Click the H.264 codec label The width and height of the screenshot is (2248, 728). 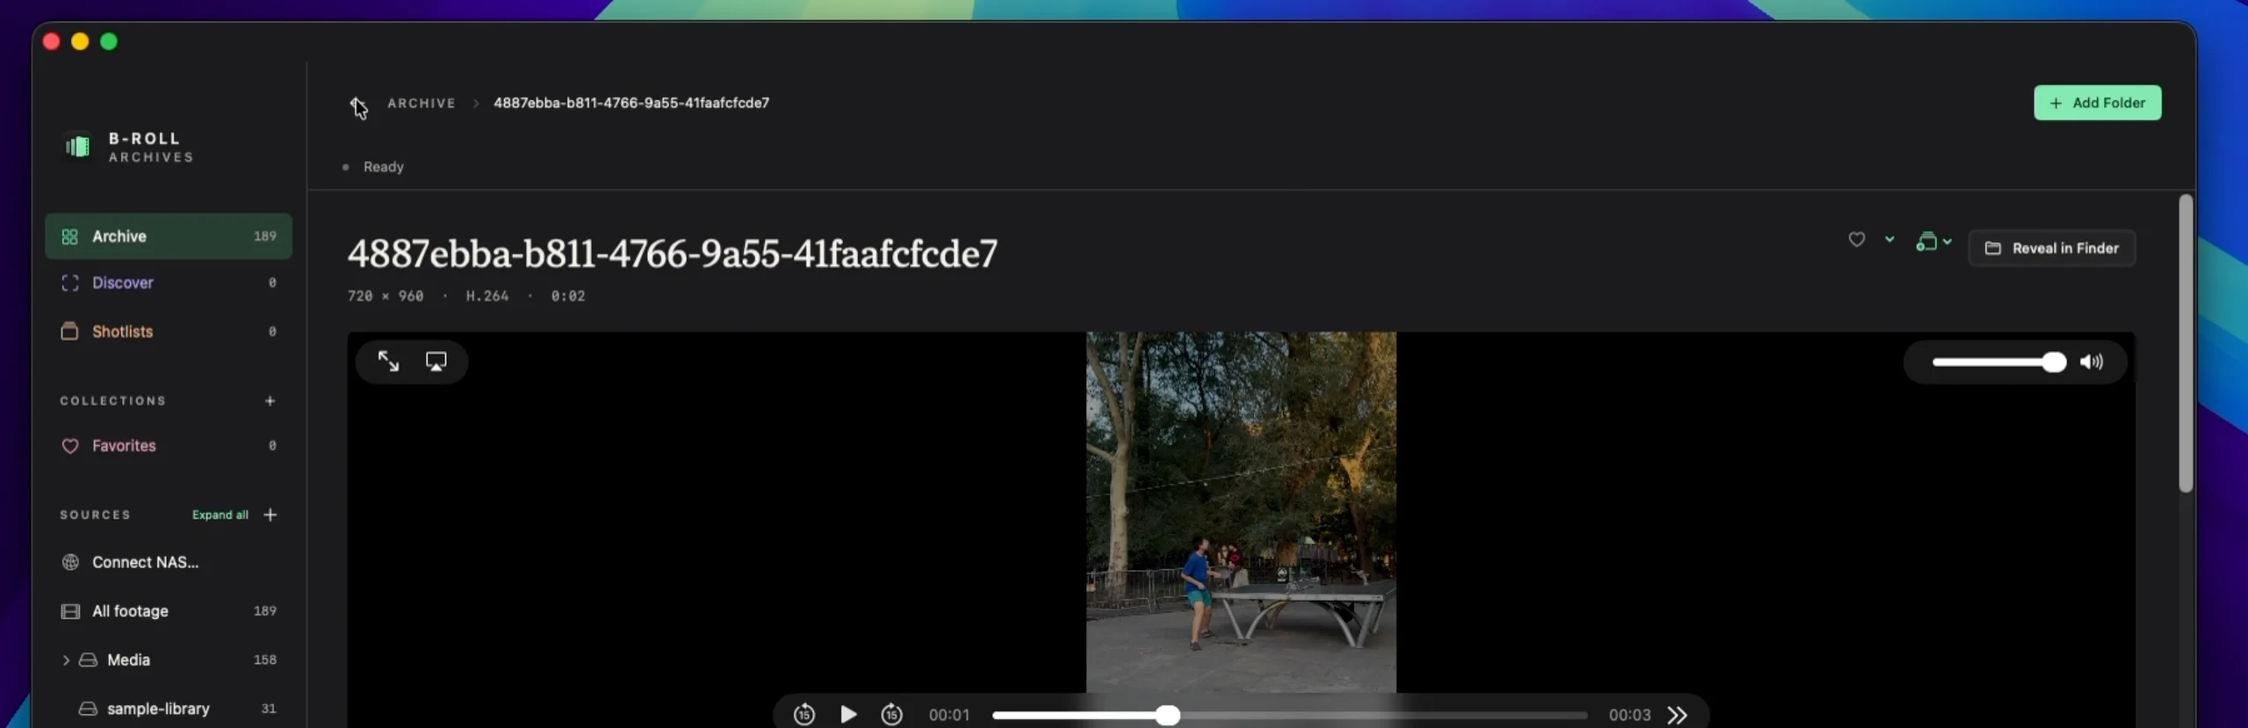pyautogui.click(x=486, y=296)
